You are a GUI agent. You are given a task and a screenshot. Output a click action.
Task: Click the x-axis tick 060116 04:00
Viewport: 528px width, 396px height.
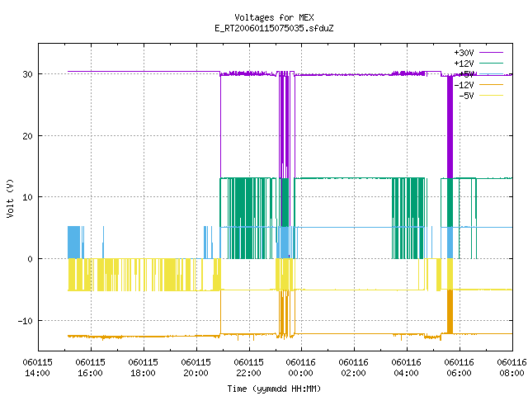pos(407,367)
